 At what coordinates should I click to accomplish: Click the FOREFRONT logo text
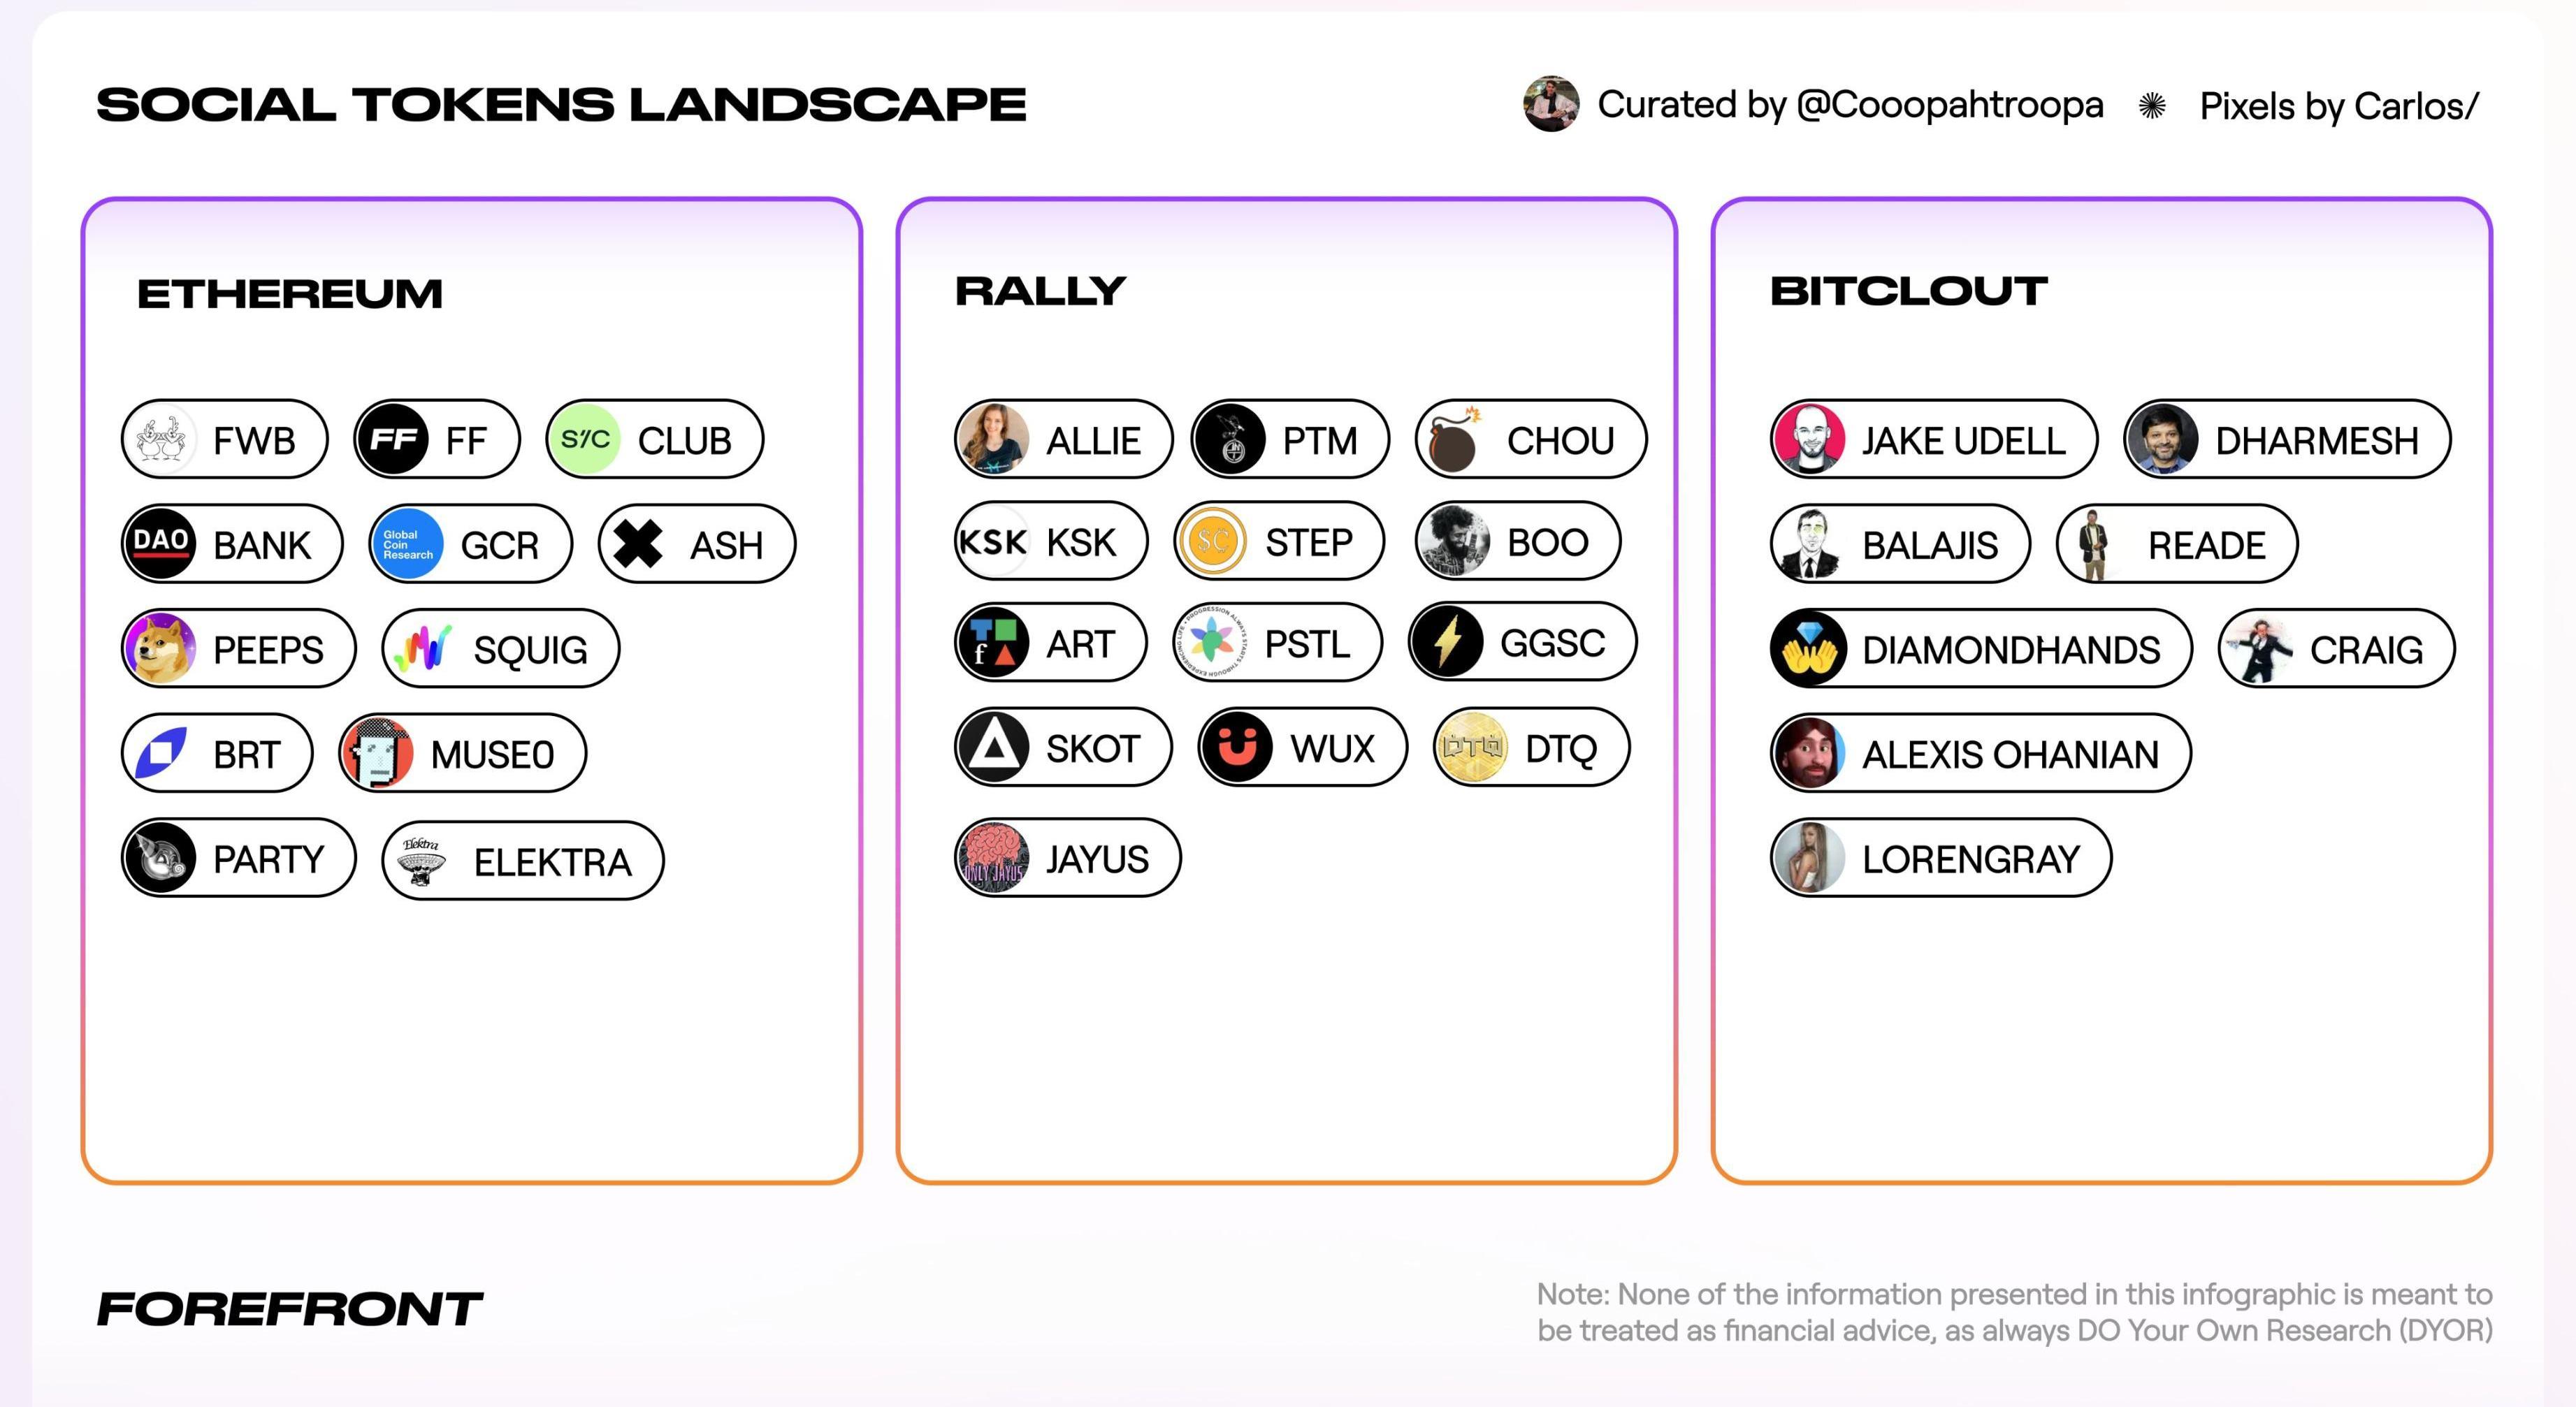tap(290, 1309)
